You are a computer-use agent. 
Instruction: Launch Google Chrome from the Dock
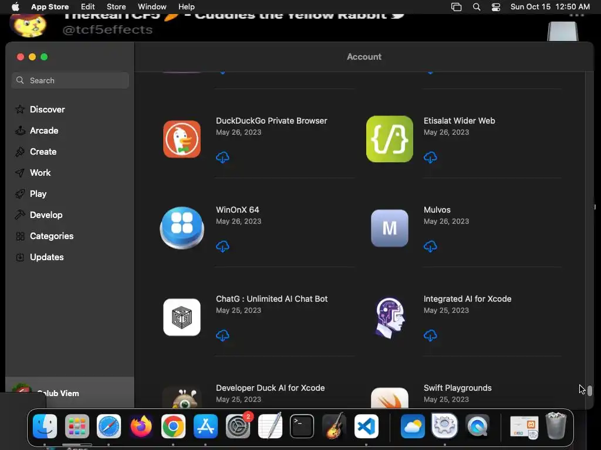[173, 426]
